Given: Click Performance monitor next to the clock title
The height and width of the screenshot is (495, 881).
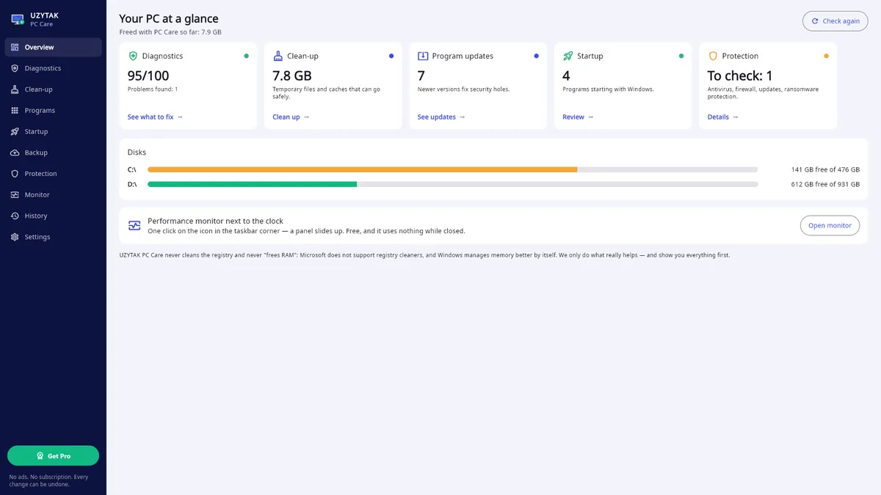Looking at the screenshot, I should pos(215,221).
